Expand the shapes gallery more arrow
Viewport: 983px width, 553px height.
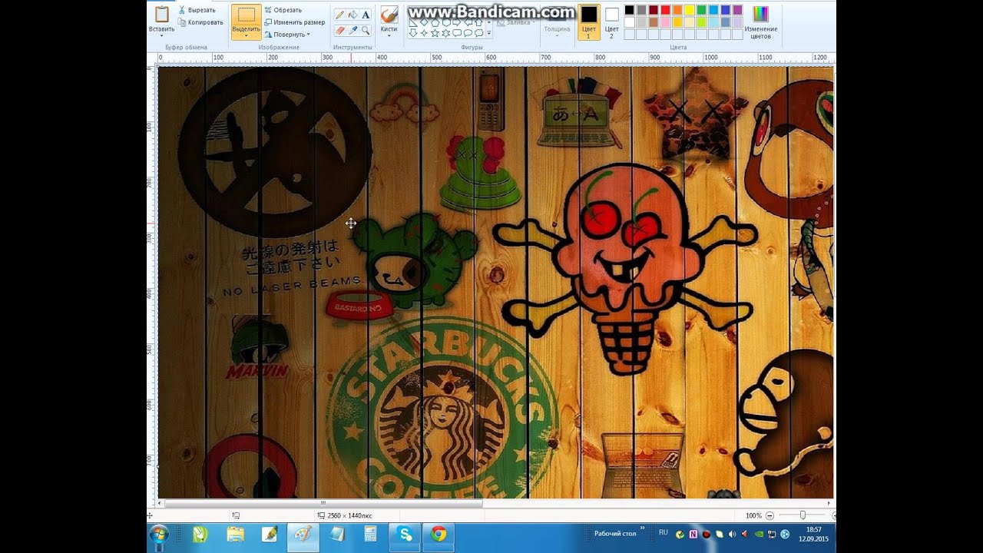coord(488,33)
